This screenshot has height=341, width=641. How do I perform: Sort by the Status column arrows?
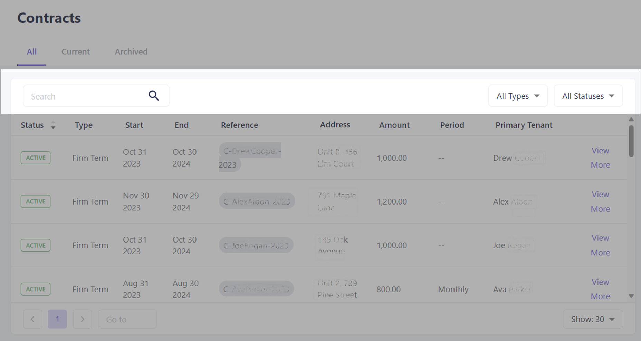(x=53, y=125)
